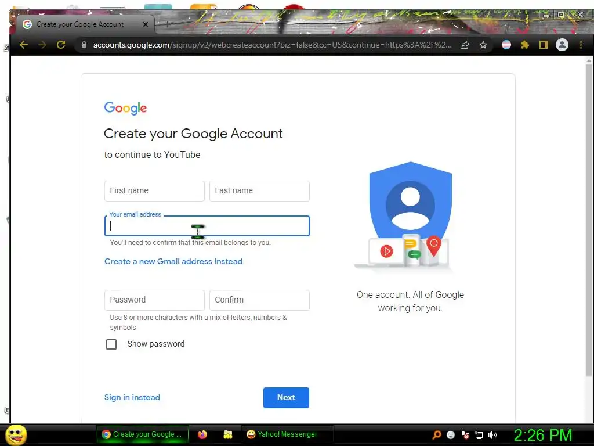Maximize the Chrome window
This screenshot has width=594, height=446.
[561, 15]
